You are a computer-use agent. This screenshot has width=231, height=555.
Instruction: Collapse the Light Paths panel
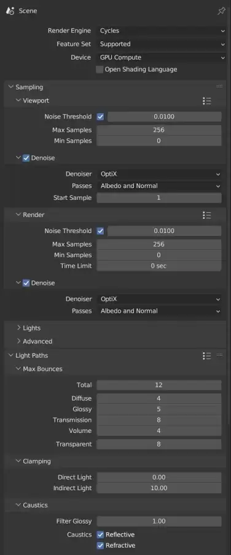pos(11,355)
